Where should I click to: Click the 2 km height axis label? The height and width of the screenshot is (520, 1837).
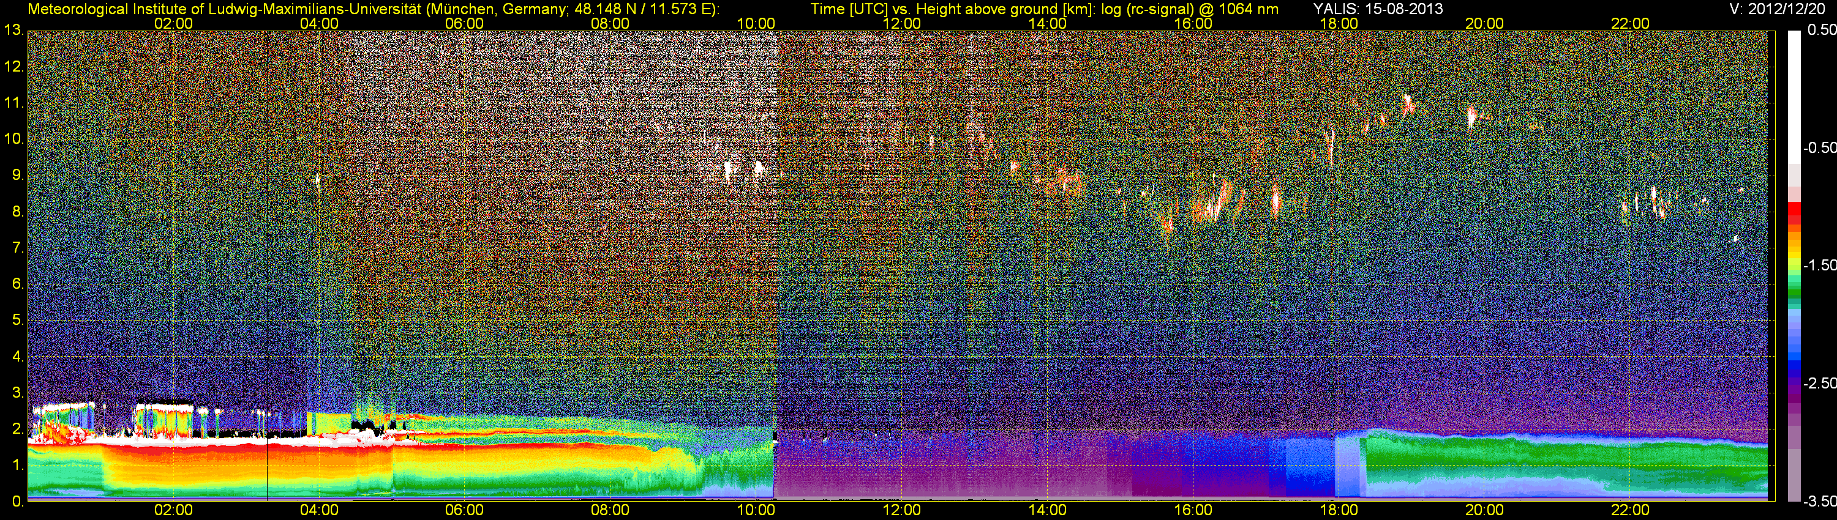tap(17, 429)
